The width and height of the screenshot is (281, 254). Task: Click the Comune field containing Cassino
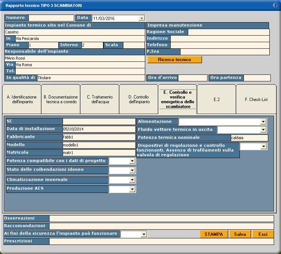tap(75, 32)
